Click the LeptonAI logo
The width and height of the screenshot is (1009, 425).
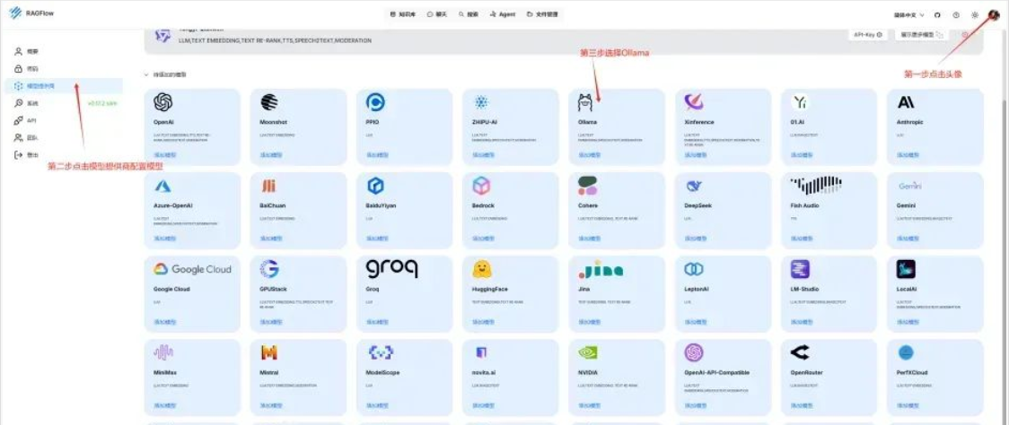click(694, 269)
